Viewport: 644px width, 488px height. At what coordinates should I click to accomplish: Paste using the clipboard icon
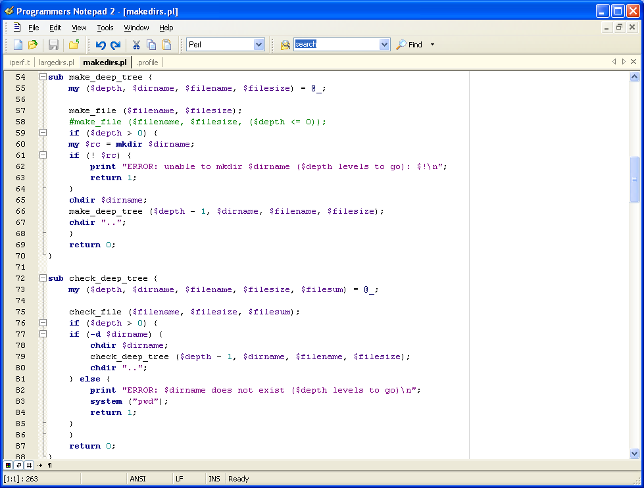166,45
